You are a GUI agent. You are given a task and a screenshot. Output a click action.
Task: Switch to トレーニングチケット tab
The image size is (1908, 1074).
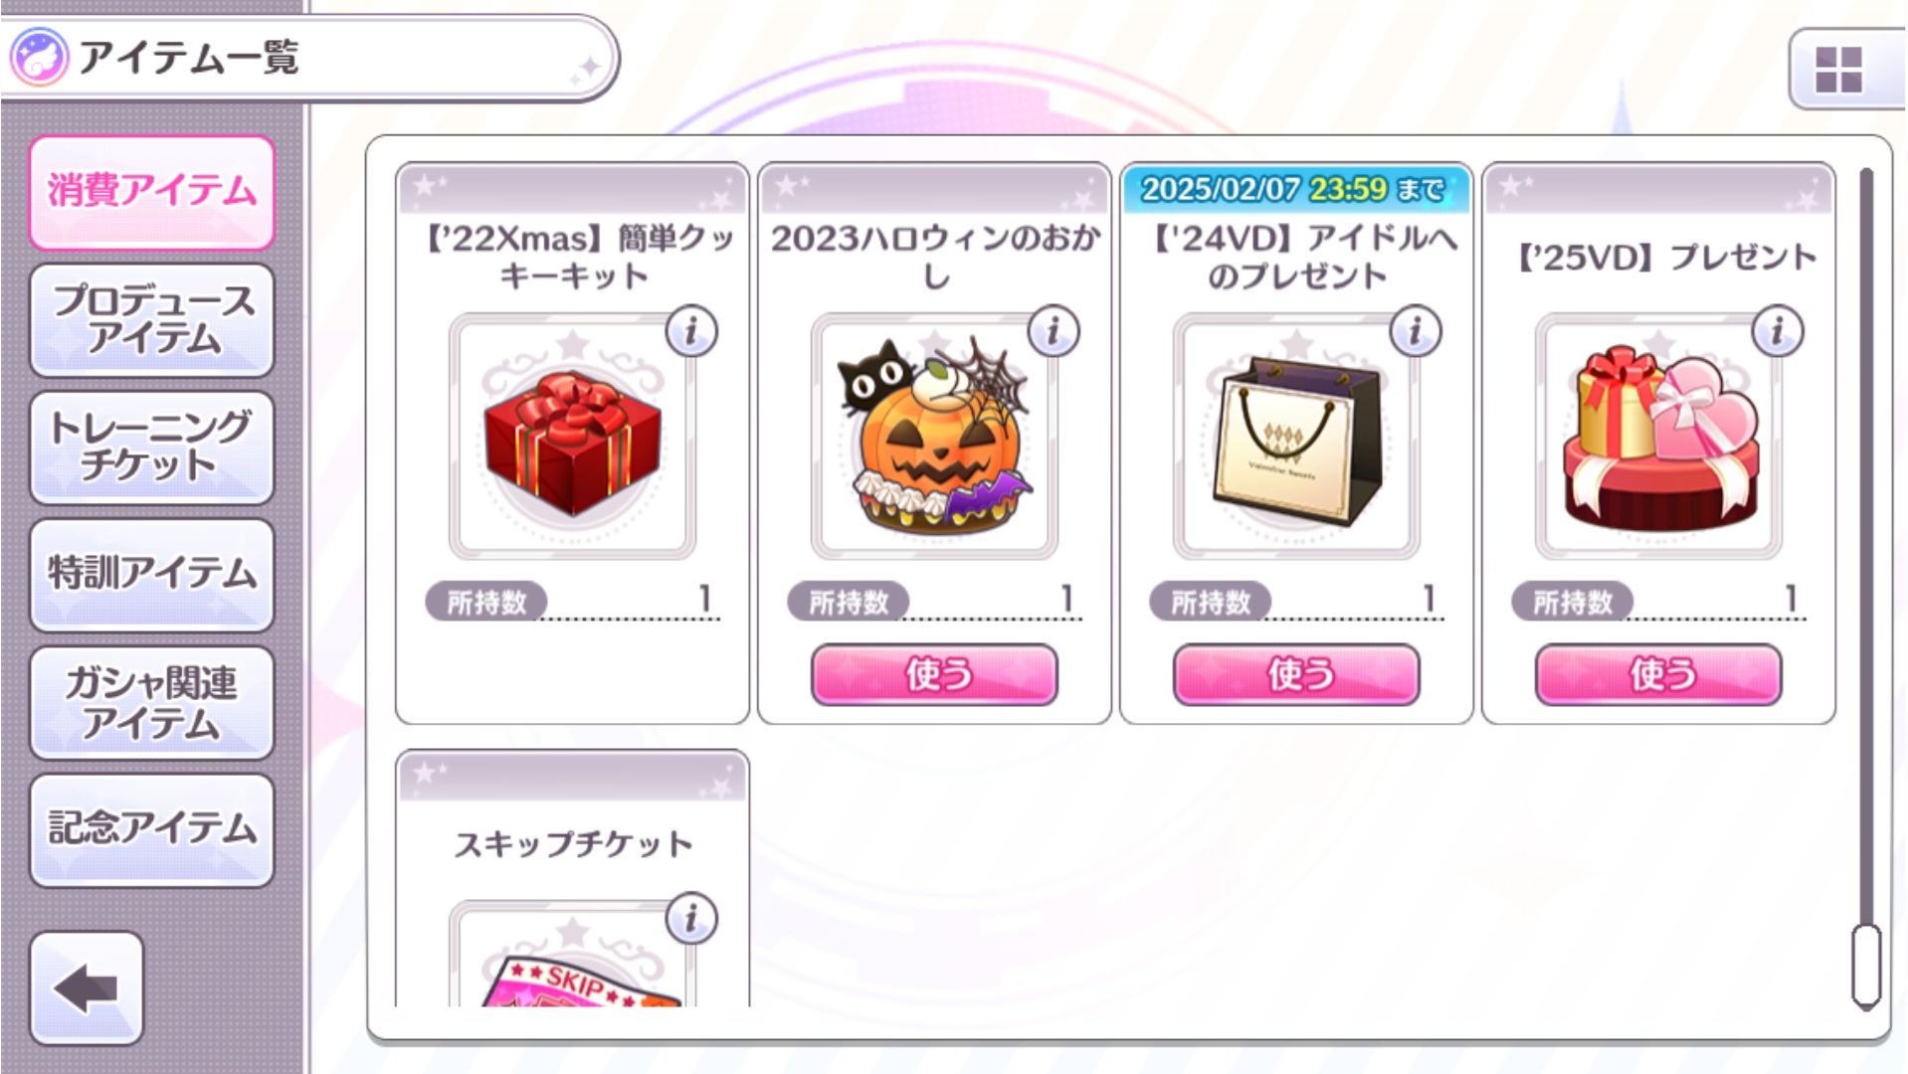coord(151,447)
